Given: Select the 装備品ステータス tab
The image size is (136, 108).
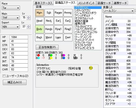Looking at the screenshot, I should coord(65,3).
